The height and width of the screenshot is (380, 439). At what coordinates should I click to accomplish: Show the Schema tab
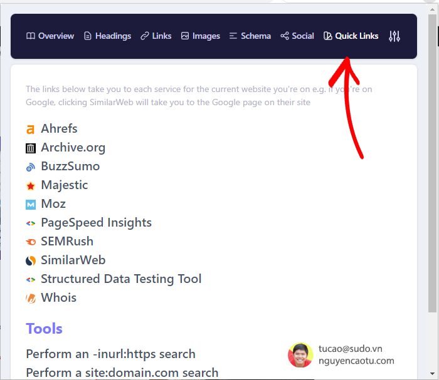[250, 36]
